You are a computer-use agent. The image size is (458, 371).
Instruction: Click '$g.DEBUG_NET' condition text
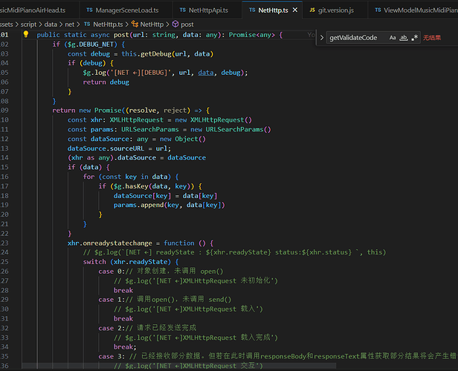[x=91, y=45]
